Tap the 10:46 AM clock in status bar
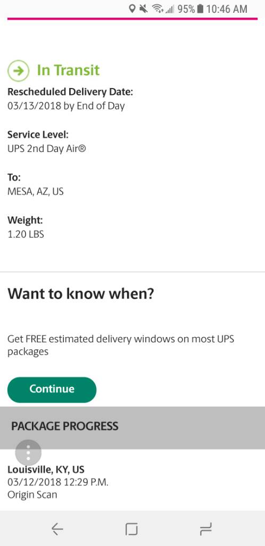This screenshot has width=265, height=546. tap(227, 9)
